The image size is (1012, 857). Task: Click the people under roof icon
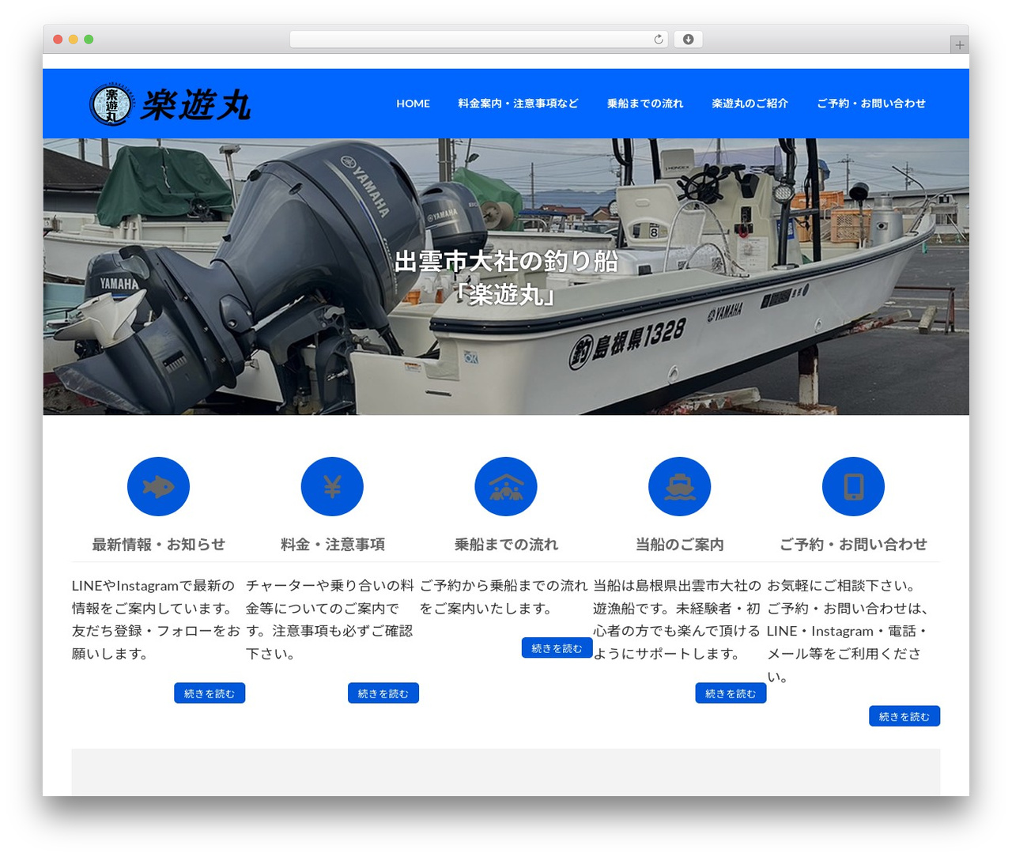click(x=506, y=486)
